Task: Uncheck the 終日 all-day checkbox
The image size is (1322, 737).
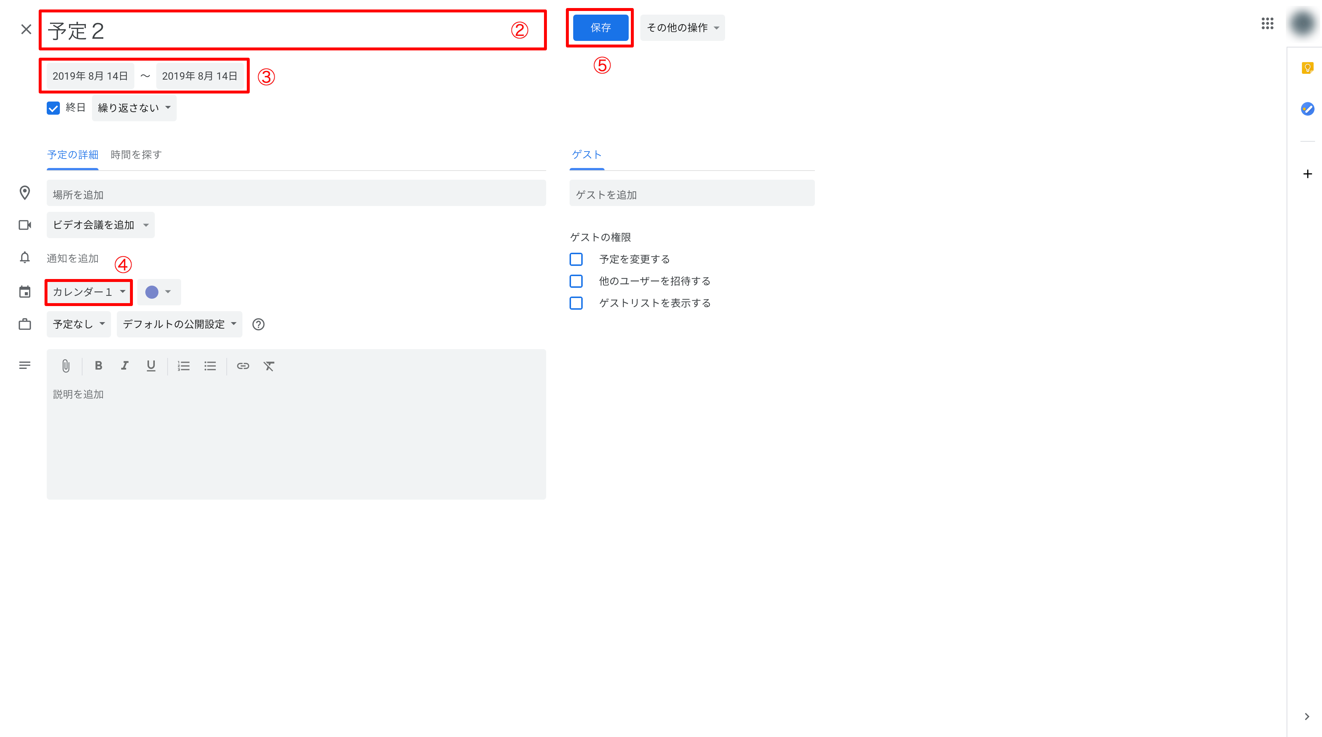Action: pyautogui.click(x=53, y=108)
